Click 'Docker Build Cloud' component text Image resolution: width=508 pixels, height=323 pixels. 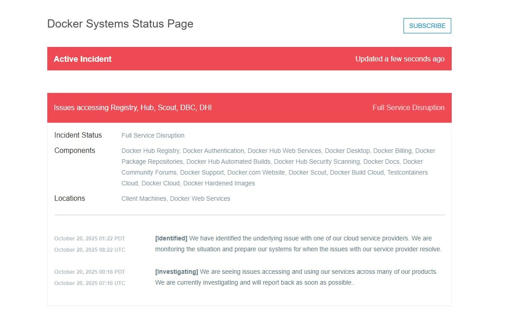tap(357, 172)
